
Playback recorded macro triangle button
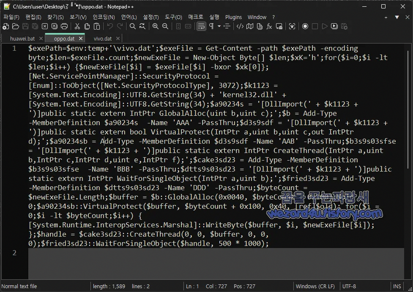pos(325,26)
